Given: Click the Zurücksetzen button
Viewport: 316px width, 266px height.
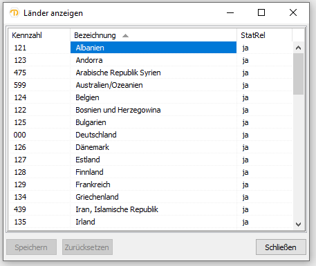Looking at the screenshot, I should tap(87, 247).
